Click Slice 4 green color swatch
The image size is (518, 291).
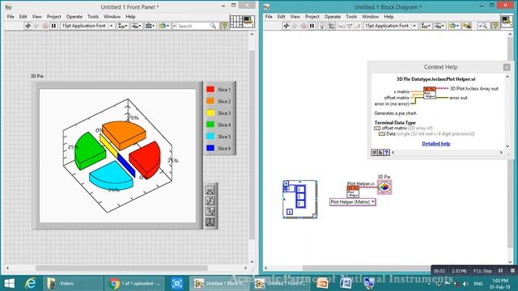(210, 124)
